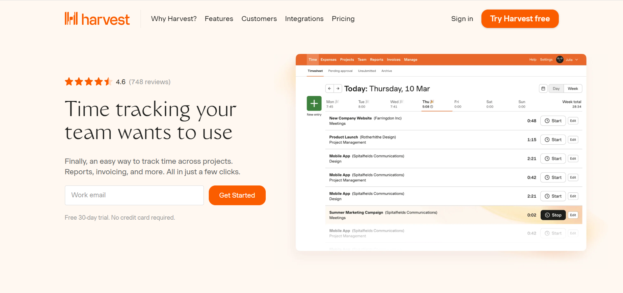Select Tue 8:00 in the week row

(364, 104)
